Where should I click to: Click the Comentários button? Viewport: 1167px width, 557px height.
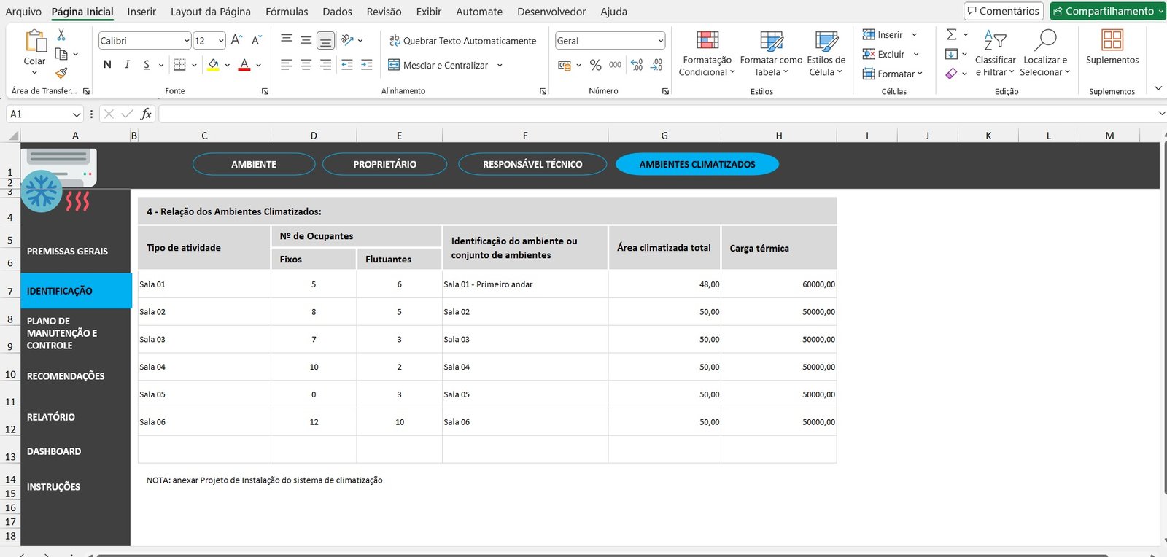pos(1004,11)
